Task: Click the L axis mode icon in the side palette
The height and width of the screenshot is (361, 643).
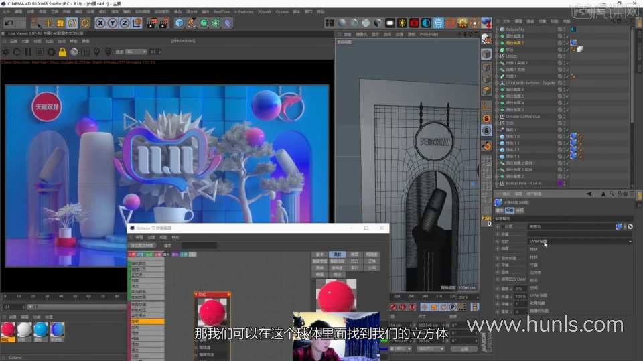Action: 486,106
